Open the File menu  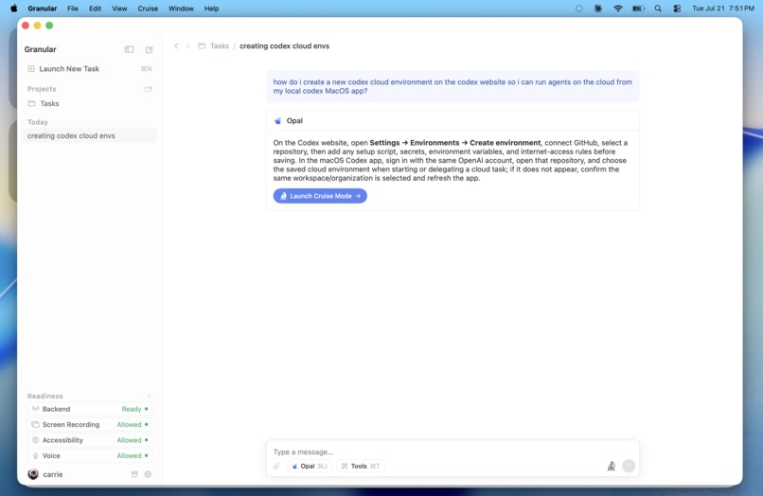[x=73, y=9]
